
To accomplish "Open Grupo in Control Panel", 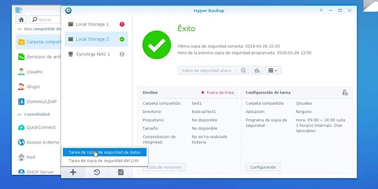I will tap(38, 87).
